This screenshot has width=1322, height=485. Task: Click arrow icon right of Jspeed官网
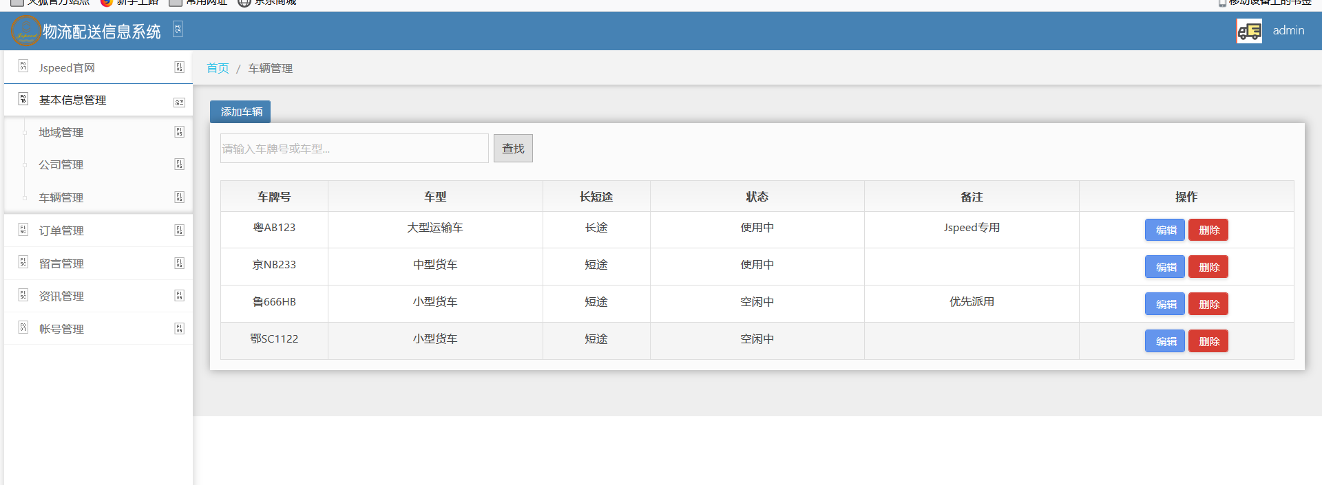(179, 67)
